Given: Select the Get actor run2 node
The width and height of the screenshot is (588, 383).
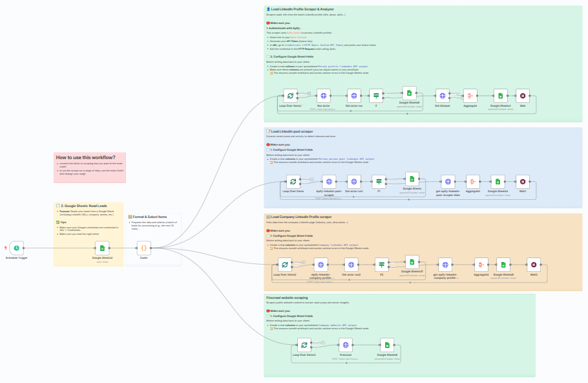Looking at the screenshot, I should click(x=351, y=265).
